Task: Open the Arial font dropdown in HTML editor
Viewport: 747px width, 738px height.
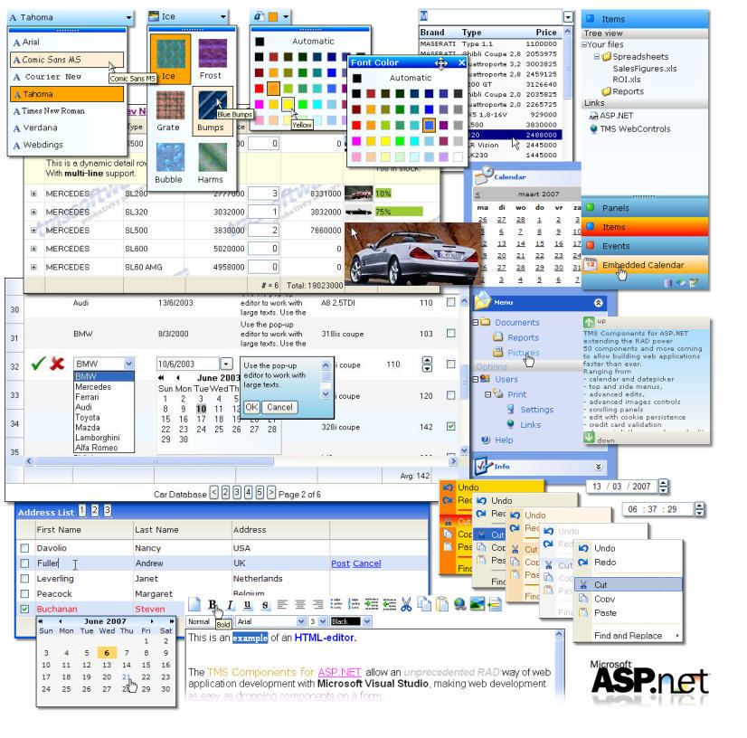Action: tap(300, 621)
